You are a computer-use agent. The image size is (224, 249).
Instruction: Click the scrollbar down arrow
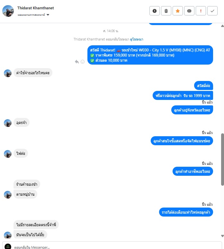(222, 236)
